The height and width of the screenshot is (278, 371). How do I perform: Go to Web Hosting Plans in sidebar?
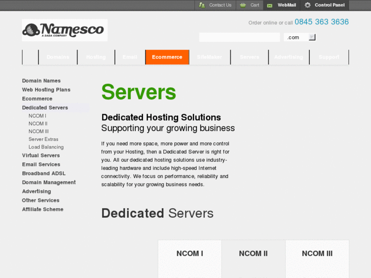(x=46, y=90)
